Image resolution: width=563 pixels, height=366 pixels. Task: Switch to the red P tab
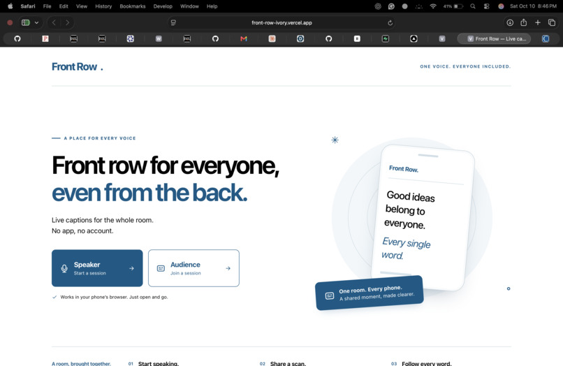click(x=45, y=38)
